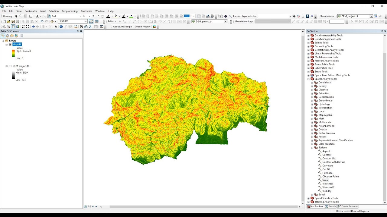Open the Editor toolbar toggle icon

[91, 21]
